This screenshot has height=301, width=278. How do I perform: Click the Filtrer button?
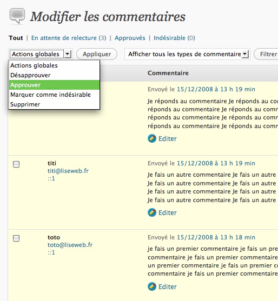[x=267, y=54]
